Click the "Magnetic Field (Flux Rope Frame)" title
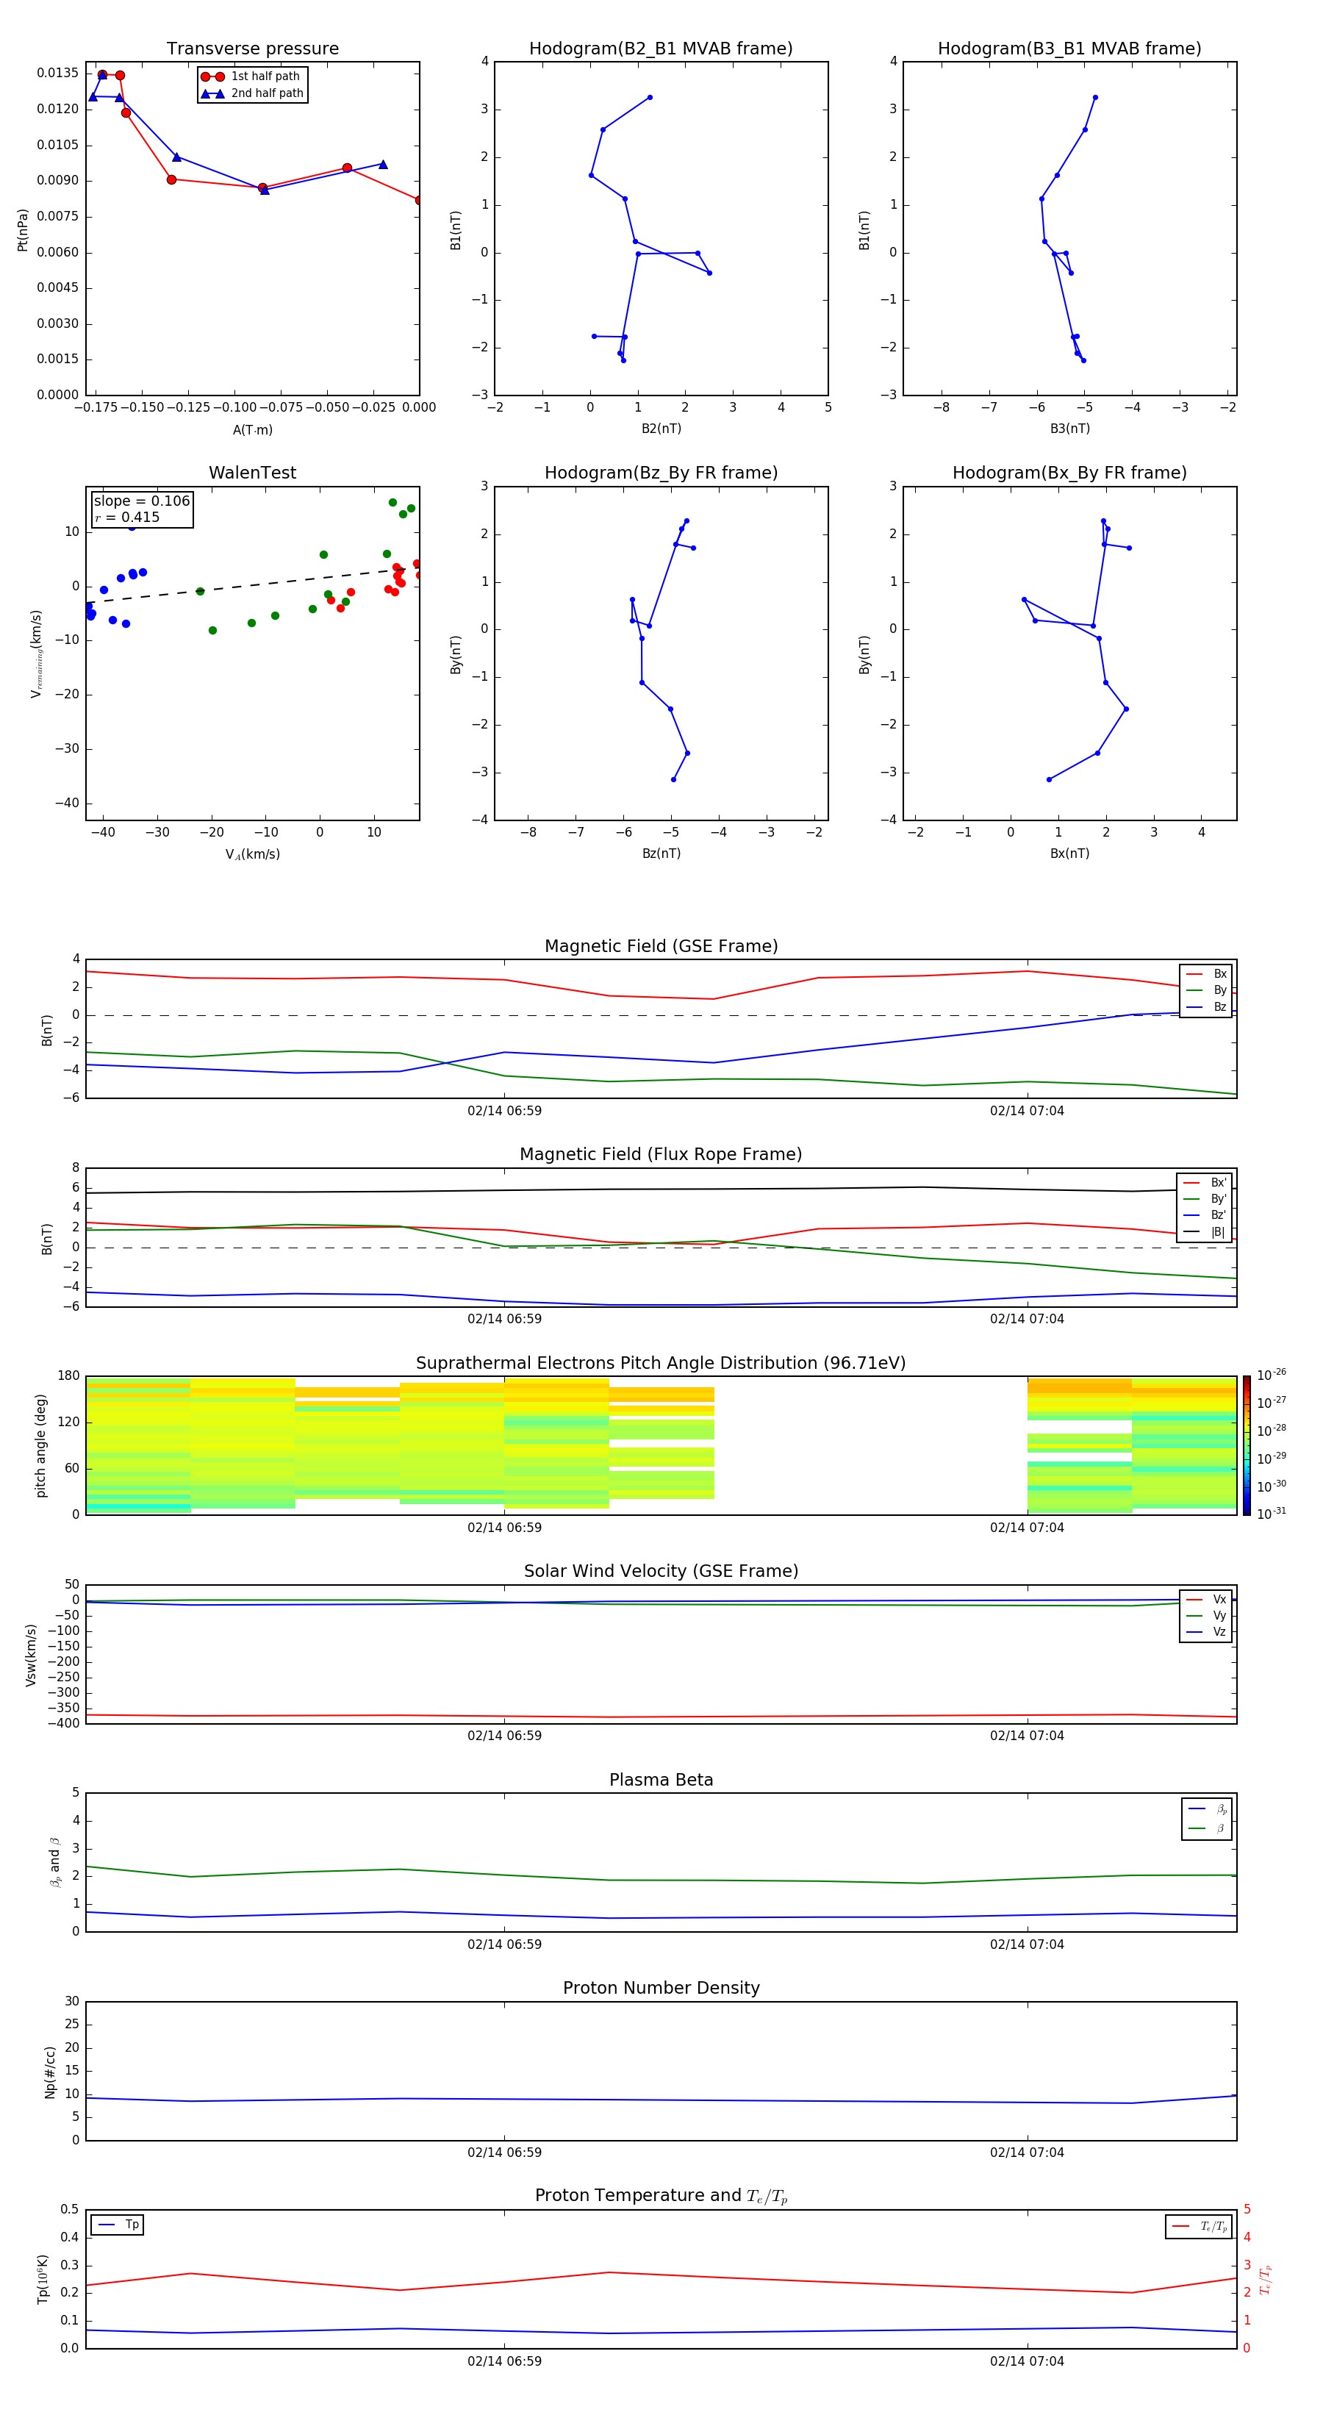 click(661, 1155)
